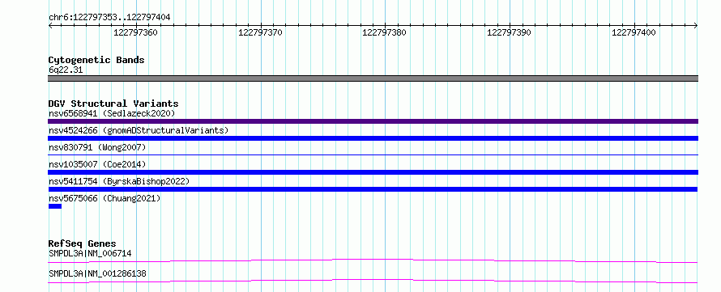Open nsv5411754 (ByrskaBishop2022) variant label
721x292 pixels.
tap(119, 181)
